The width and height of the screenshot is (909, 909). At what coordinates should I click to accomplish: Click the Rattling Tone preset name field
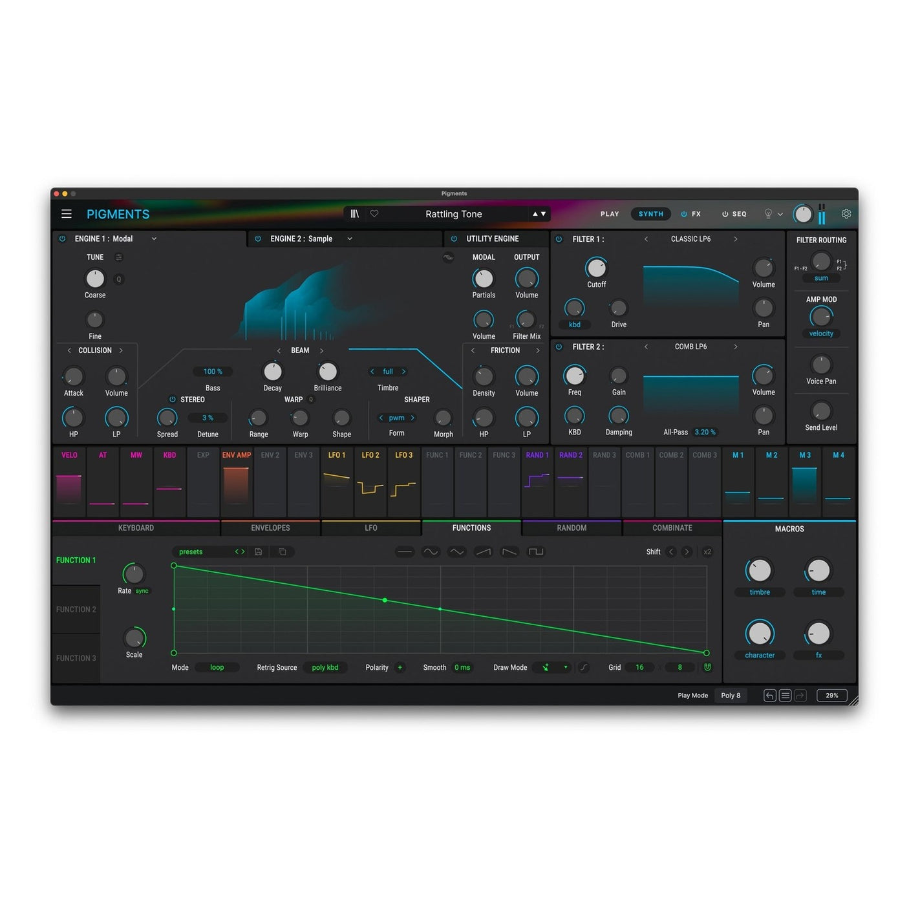coord(453,213)
